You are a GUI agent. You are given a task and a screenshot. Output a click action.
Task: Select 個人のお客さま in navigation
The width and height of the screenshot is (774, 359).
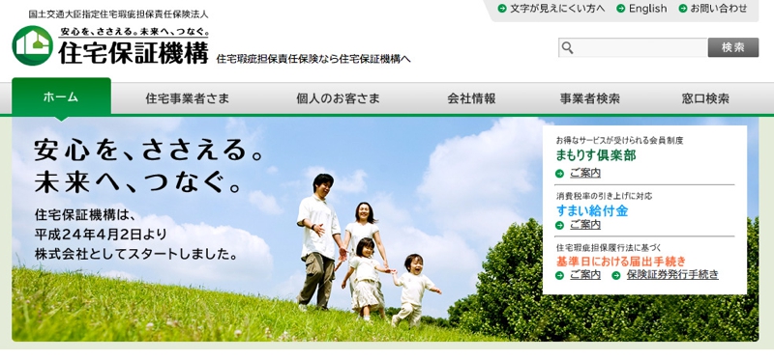(338, 98)
